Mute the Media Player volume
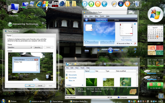The width and height of the screenshot is (165, 103). 122,50
